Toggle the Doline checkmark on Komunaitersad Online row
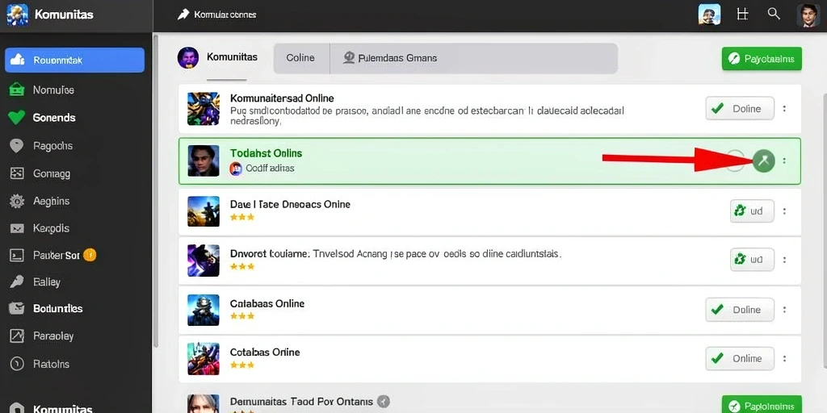Screen dimensions: 827x413 [740, 109]
